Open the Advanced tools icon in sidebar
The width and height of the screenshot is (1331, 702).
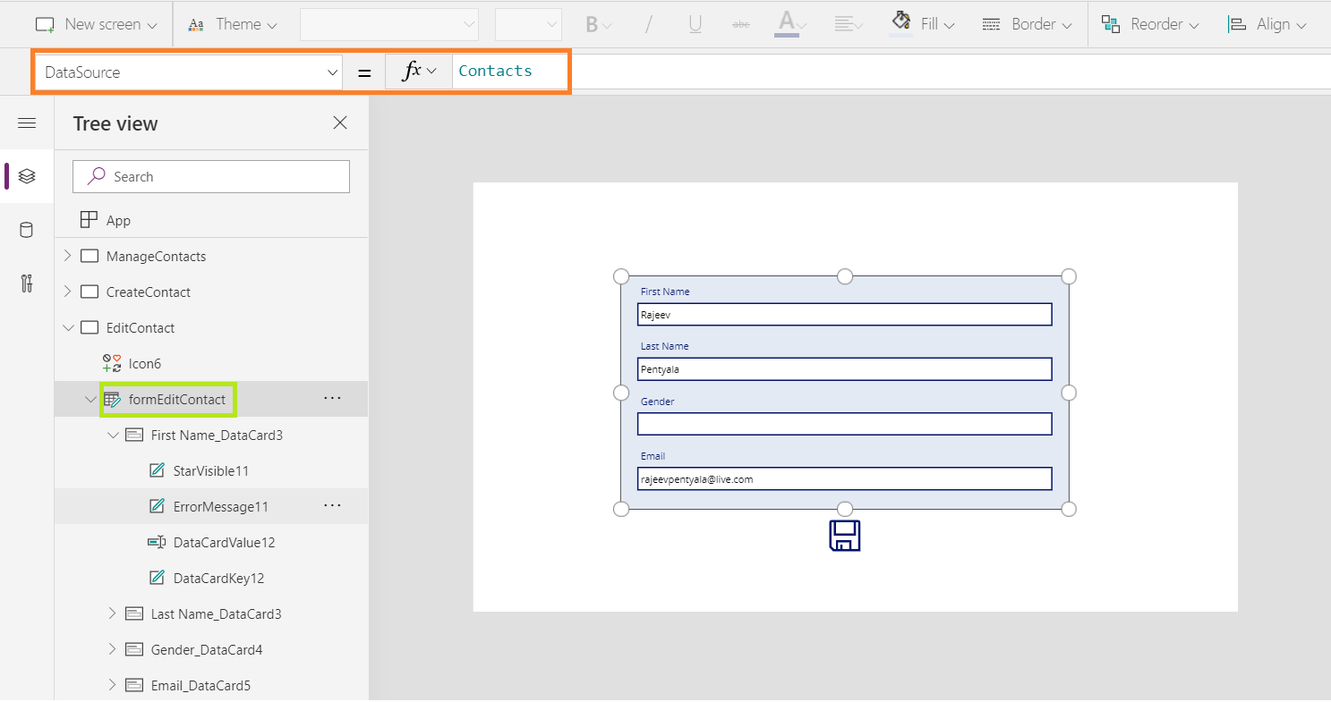27,283
